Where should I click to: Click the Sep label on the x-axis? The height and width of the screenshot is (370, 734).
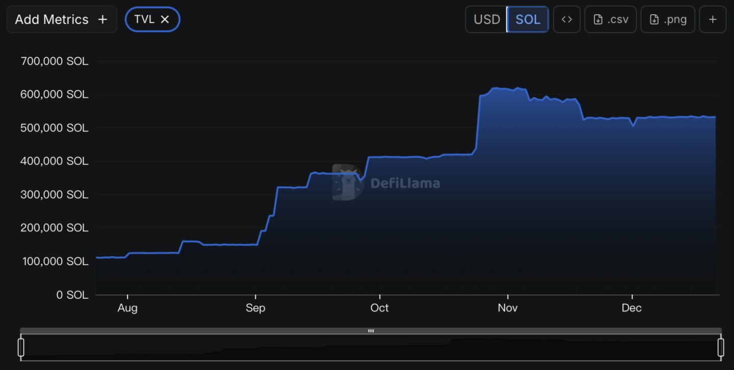click(x=255, y=308)
